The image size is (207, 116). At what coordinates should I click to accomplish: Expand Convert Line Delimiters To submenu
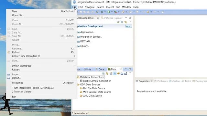click(42, 56)
